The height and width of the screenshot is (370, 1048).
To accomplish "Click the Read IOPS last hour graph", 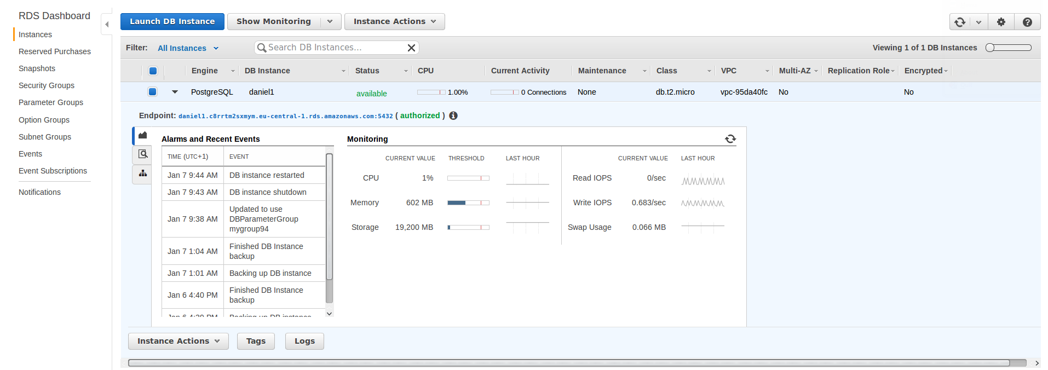I will (x=702, y=181).
